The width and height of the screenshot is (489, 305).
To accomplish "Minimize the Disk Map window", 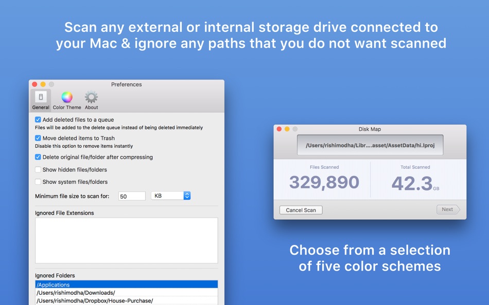I will 287,129.
